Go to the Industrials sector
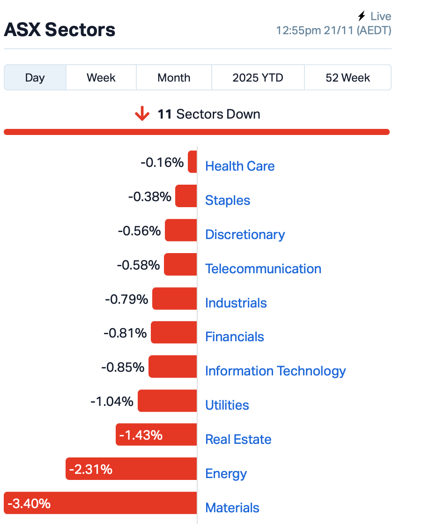This screenshot has width=430, height=524. (236, 303)
